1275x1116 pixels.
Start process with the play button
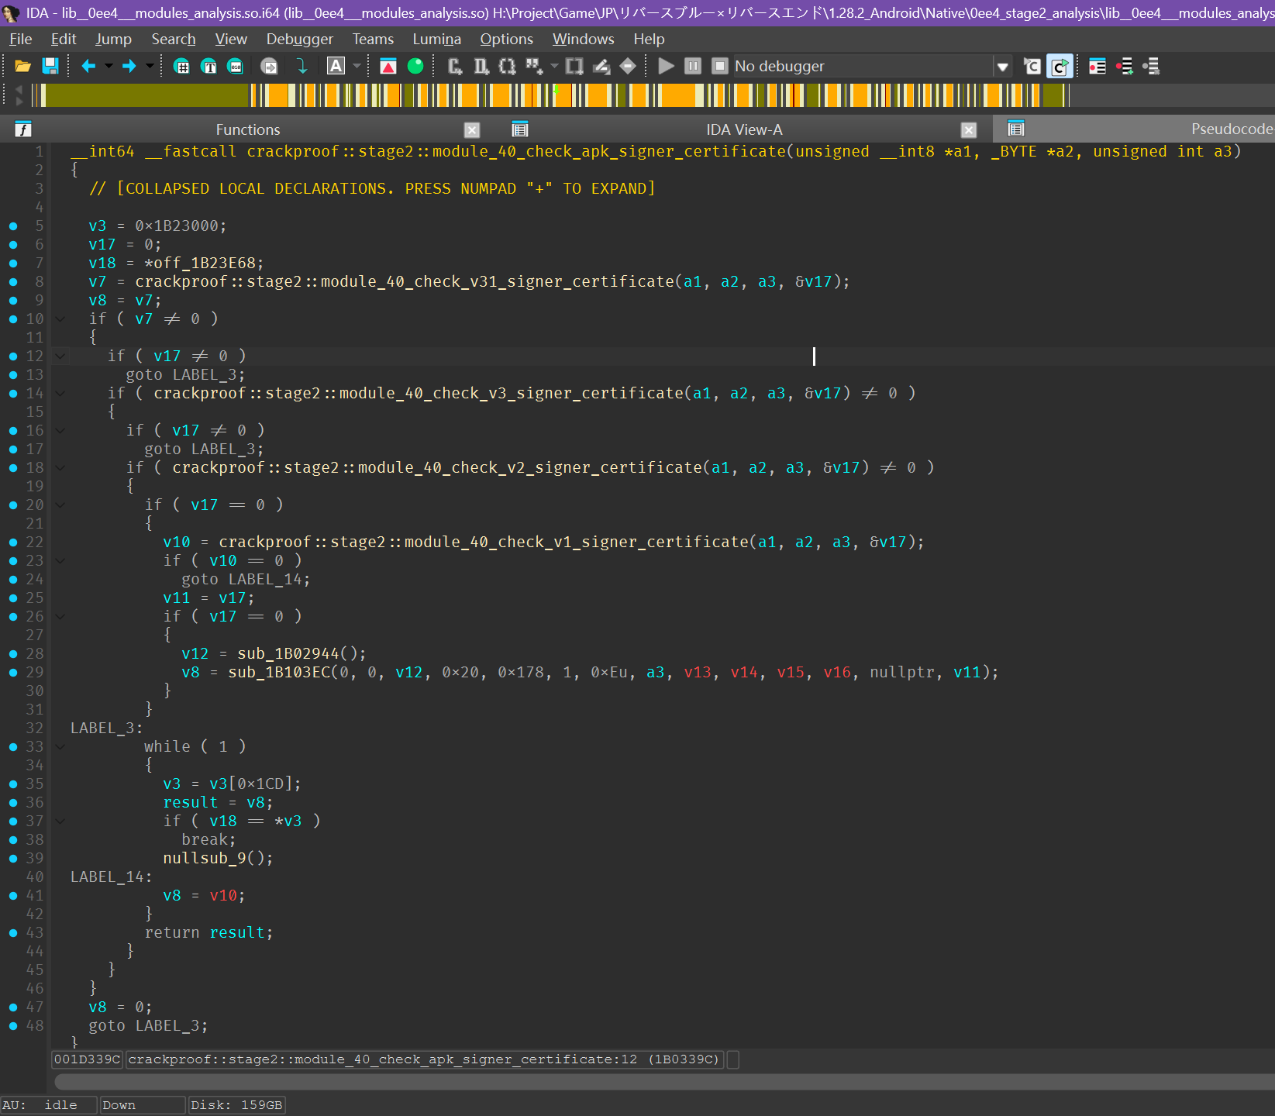(x=666, y=67)
